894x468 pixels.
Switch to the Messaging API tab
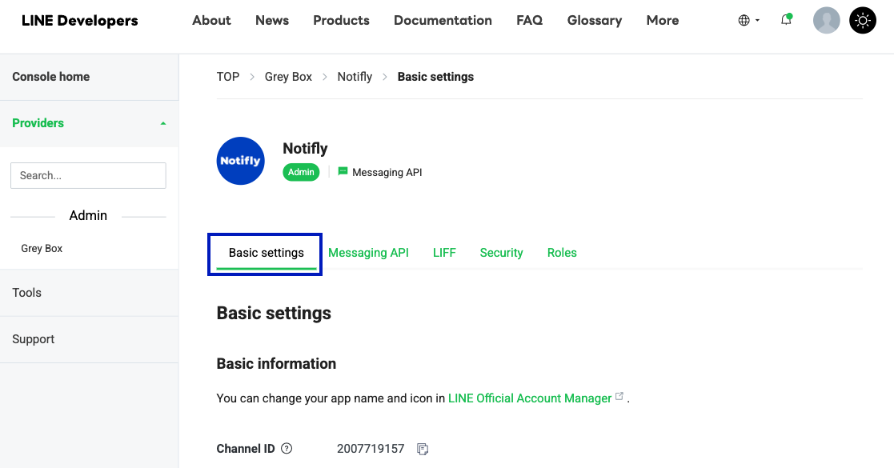pos(368,252)
